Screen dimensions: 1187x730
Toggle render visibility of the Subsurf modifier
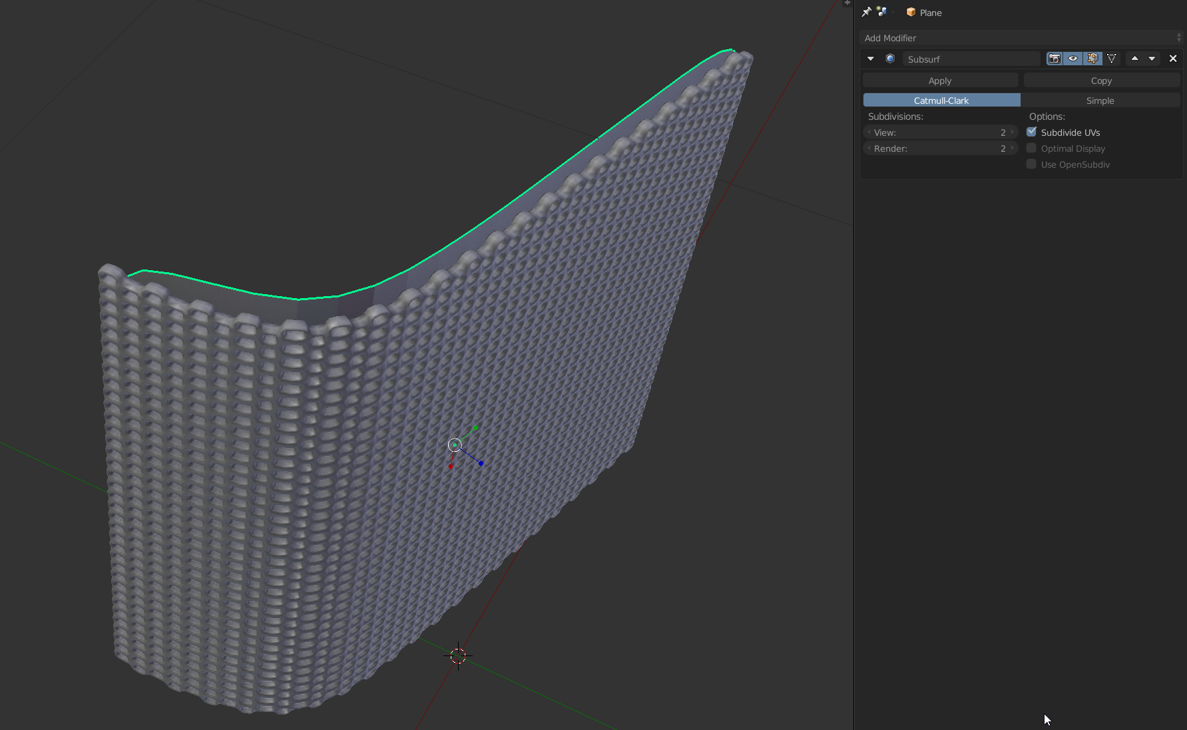point(1055,59)
